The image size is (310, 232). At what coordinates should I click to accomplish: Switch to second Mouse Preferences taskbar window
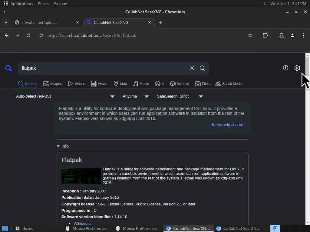coord(137,228)
